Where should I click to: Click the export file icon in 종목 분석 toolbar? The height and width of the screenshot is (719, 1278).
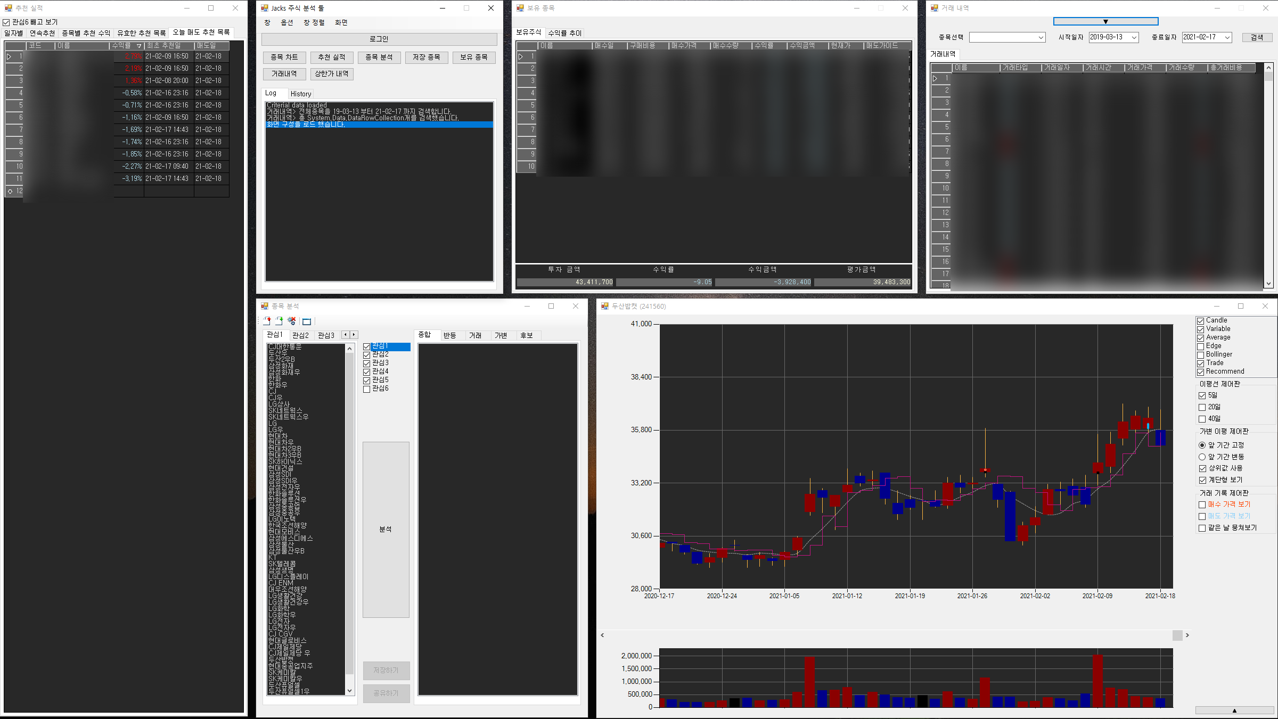point(267,321)
